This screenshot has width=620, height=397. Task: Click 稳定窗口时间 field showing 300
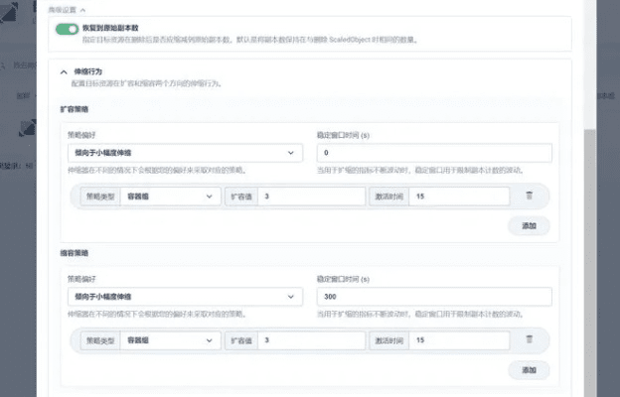click(432, 297)
